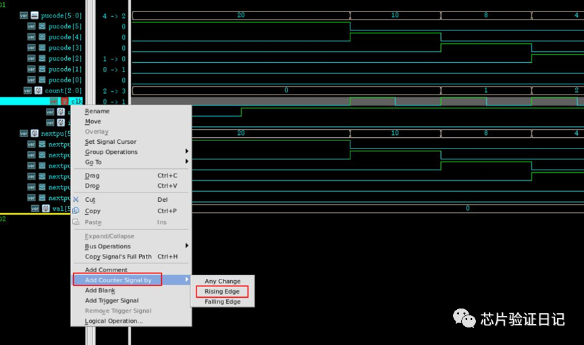Click the ver badge of pucode[3]
The width and height of the screenshot is (584, 345).
pyautogui.click(x=31, y=48)
